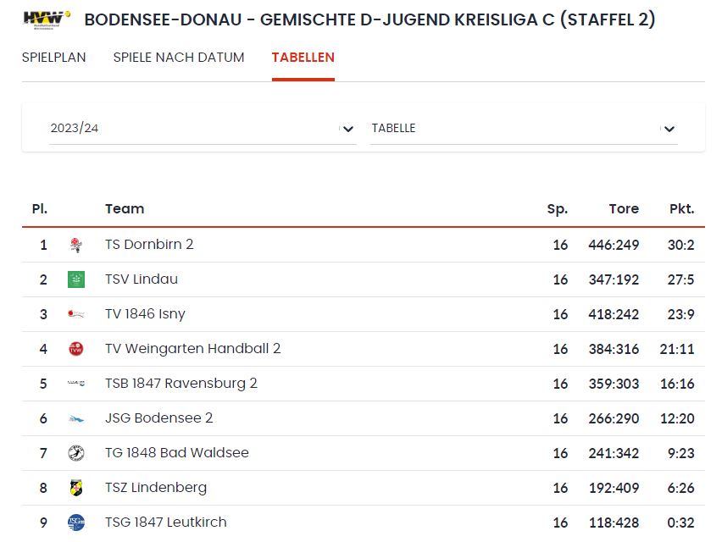Open the SPIELE NACH DATUM tab
The width and height of the screenshot is (722, 542).
point(179,58)
